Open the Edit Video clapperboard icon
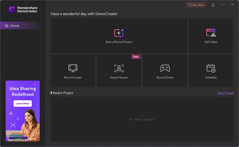Image resolution: width=239 pixels, height=147 pixels. point(211,33)
